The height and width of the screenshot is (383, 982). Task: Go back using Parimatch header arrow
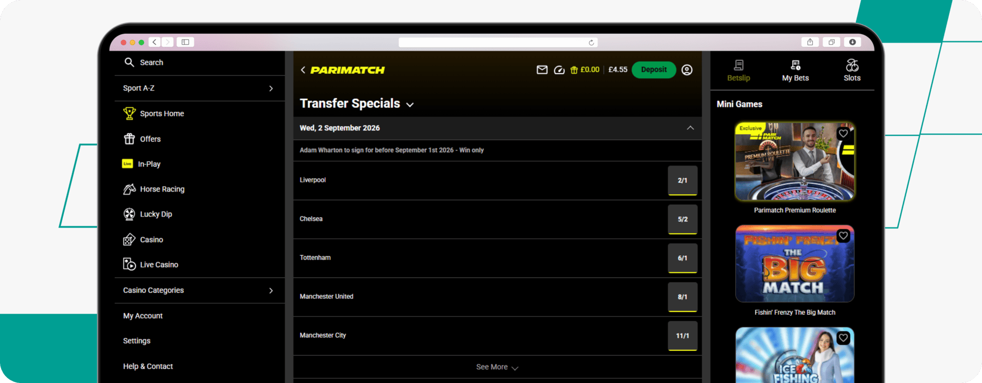pos(303,70)
